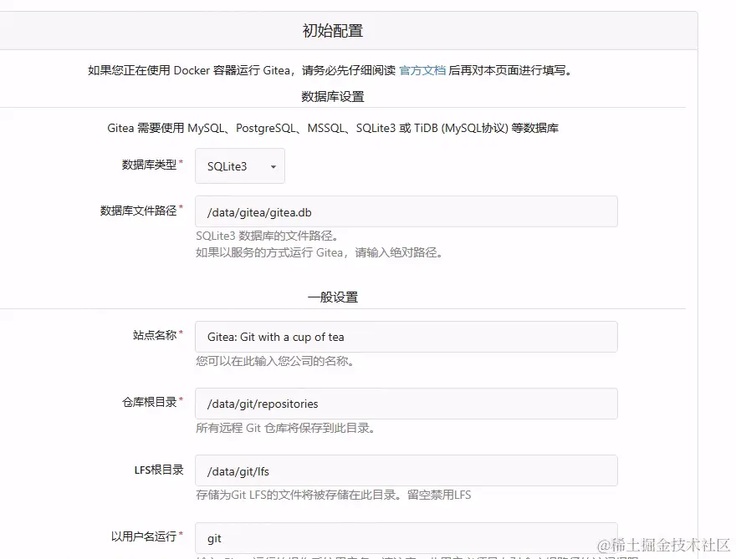Select the hint 请输入绝对路径 under database path
Viewport: 736px width, 559px height.
[319, 253]
